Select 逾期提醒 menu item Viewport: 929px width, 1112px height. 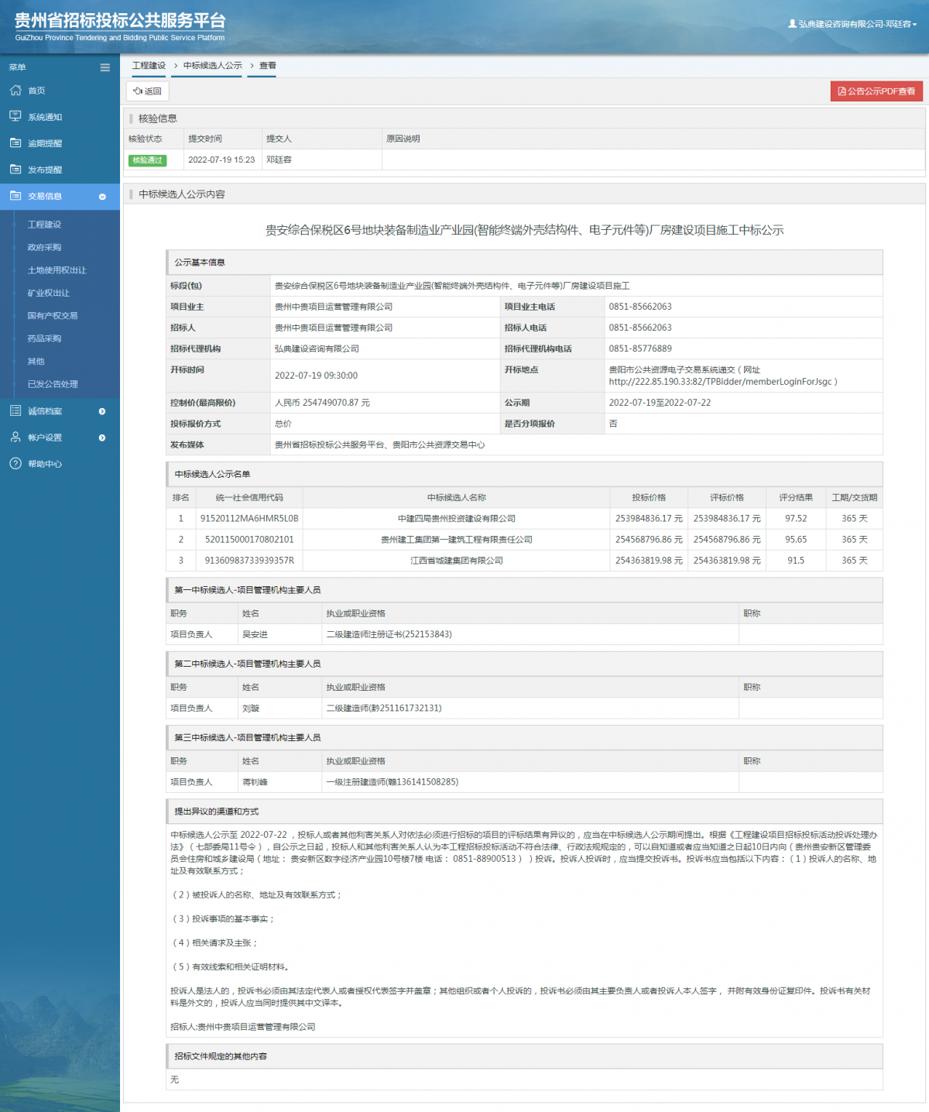click(x=45, y=143)
